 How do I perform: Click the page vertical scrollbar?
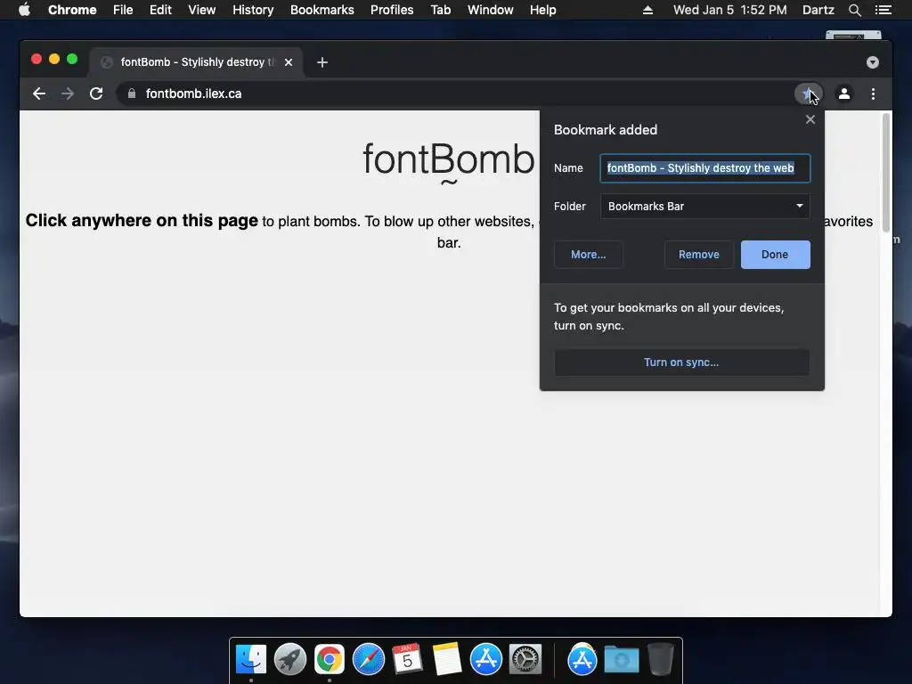click(886, 172)
